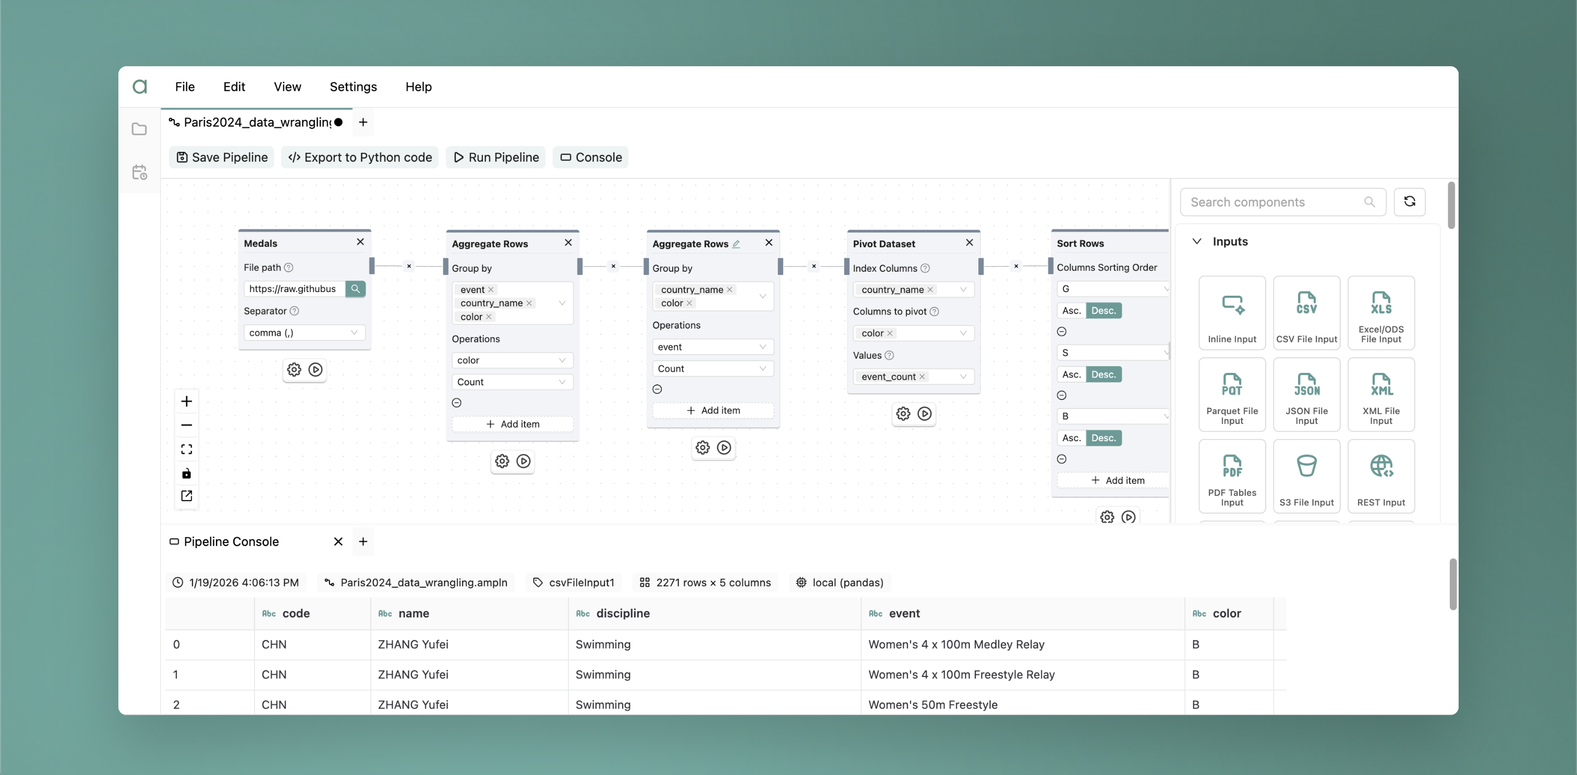This screenshot has width=1577, height=775.
Task: Click the Run Pipeline button
Action: (495, 158)
